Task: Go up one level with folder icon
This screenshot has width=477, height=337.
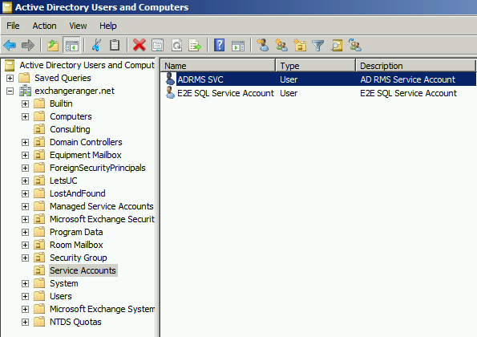Action: (53, 46)
